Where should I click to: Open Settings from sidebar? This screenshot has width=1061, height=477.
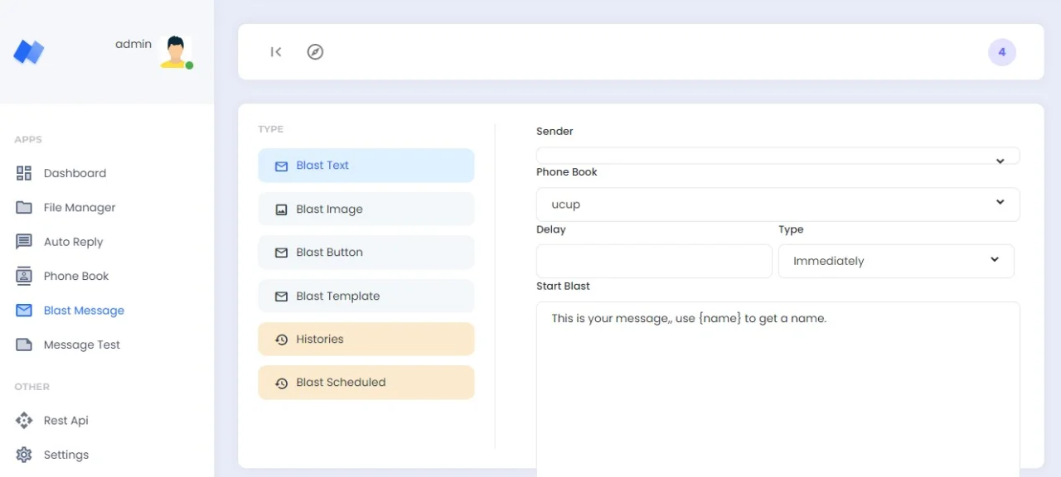tap(66, 455)
